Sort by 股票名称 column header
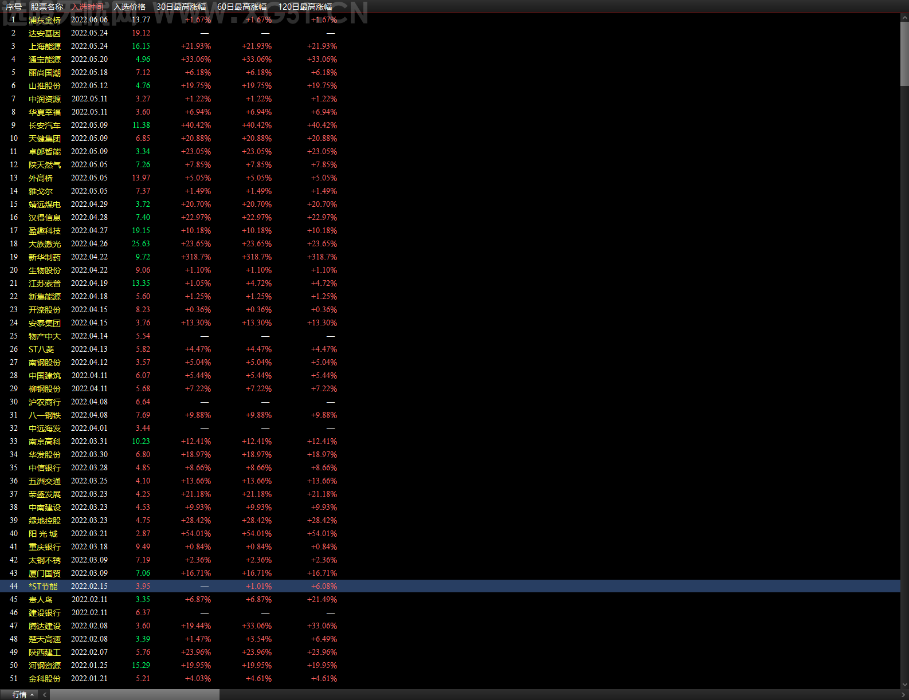The image size is (909, 700). click(46, 7)
